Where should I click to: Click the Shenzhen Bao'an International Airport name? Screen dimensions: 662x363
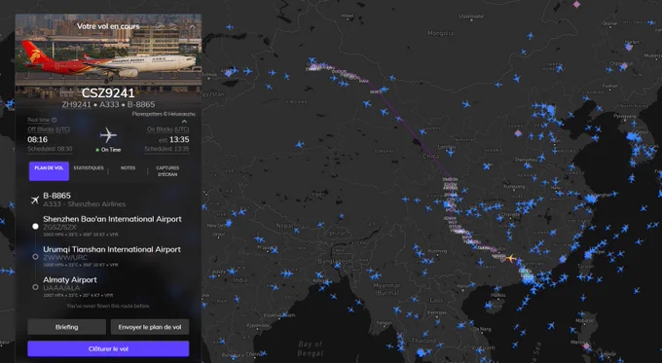point(112,219)
